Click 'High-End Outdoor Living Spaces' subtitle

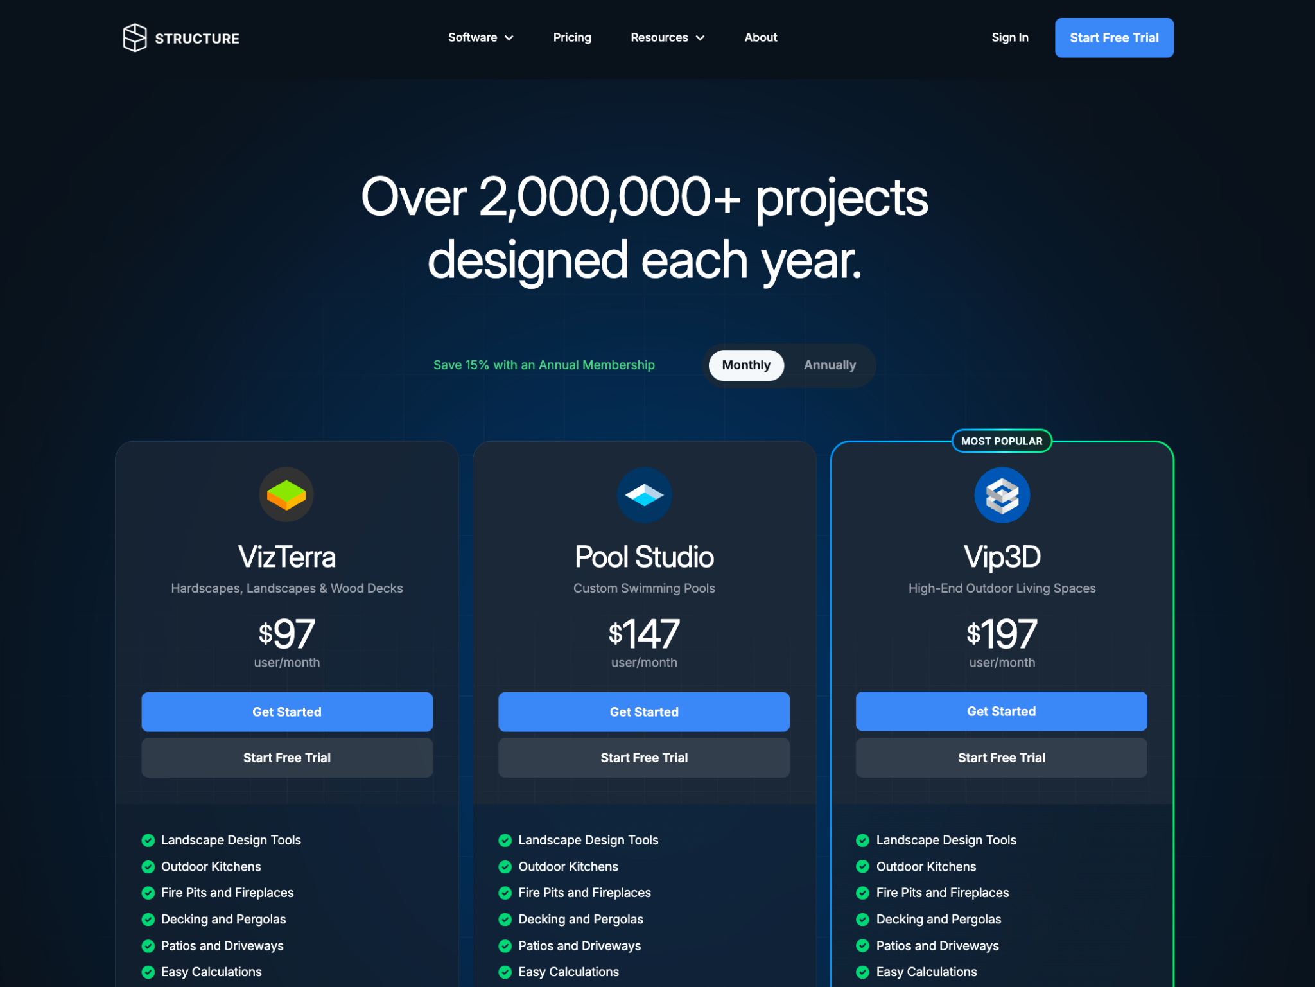(1002, 588)
